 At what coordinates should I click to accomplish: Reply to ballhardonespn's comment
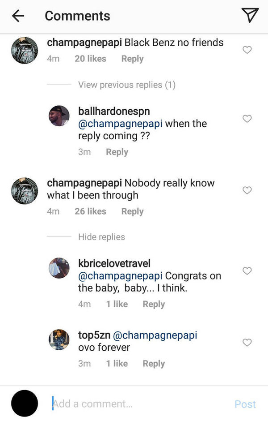117,152
